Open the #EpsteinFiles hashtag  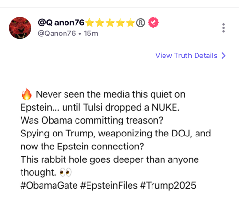109,185
